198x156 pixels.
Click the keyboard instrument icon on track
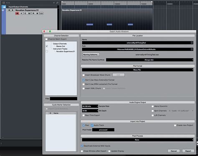[x=29, y=13]
